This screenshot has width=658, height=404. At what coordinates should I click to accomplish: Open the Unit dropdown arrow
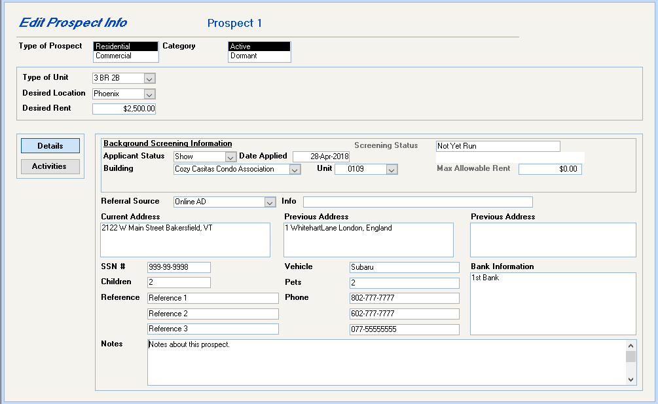[392, 170]
